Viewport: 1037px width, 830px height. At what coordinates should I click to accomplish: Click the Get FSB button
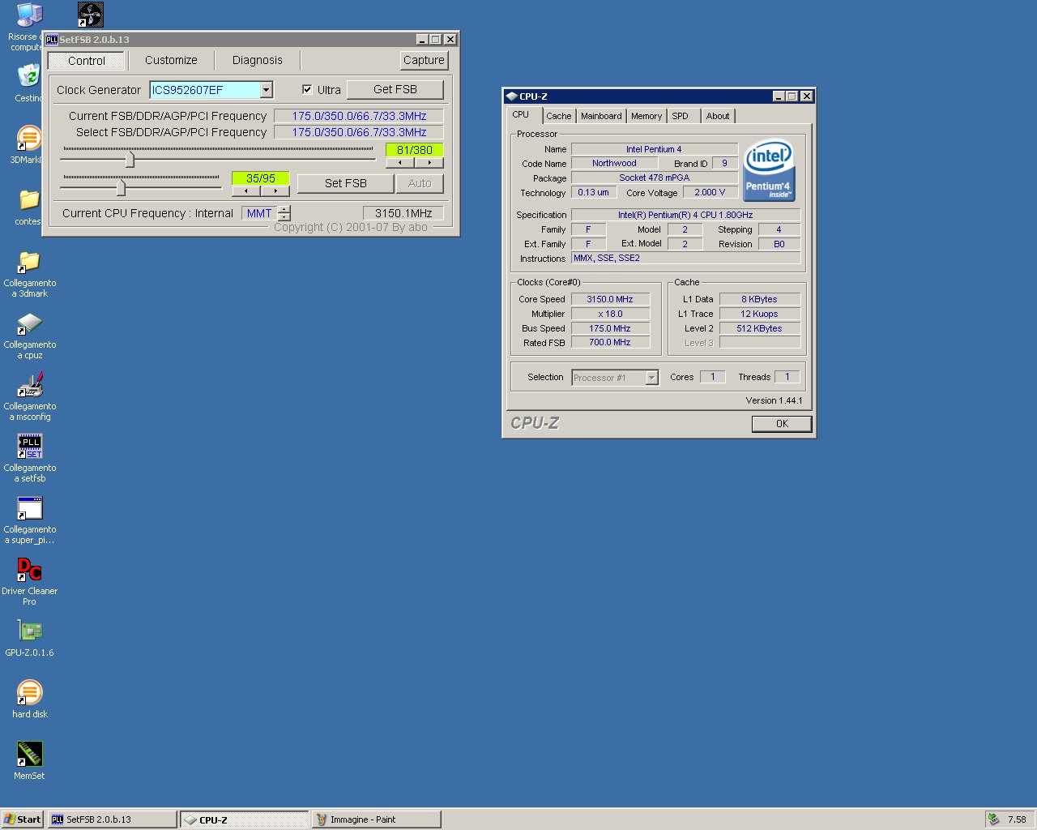pos(395,89)
